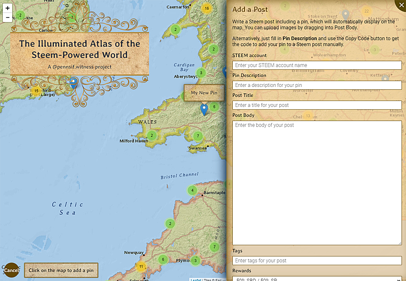Focus the Pin Description input field
Image resolution: width=406 pixels, height=281 pixels.
[x=317, y=85]
